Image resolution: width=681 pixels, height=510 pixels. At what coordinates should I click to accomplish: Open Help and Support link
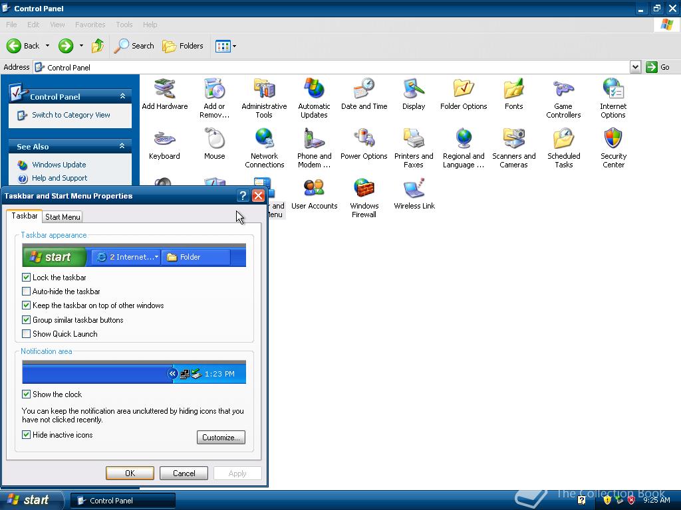[59, 178]
